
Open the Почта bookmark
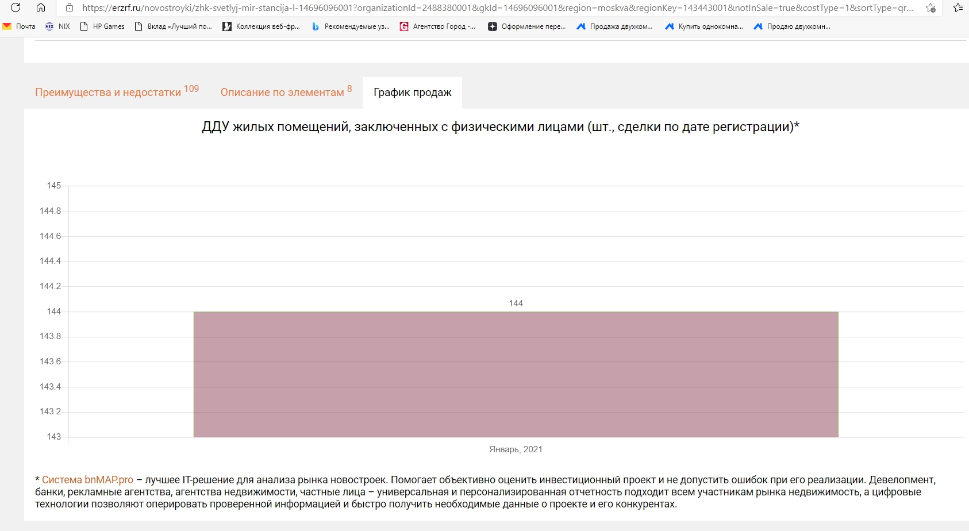pos(20,26)
